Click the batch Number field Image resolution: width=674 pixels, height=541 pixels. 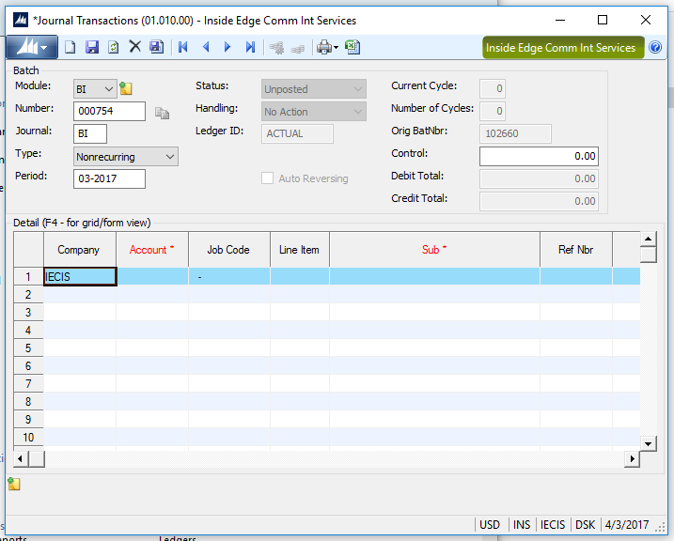pyautogui.click(x=109, y=112)
